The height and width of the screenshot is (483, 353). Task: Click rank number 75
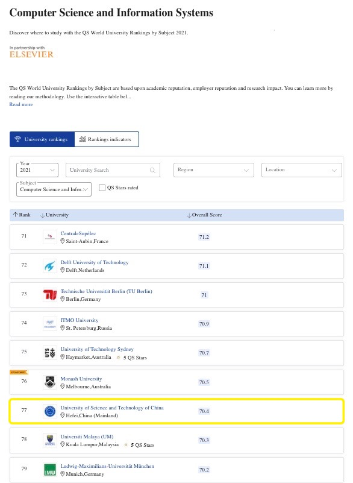[24, 352]
